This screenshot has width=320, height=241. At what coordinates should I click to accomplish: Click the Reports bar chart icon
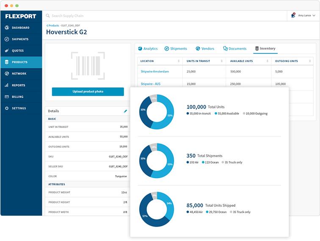click(x=7, y=85)
